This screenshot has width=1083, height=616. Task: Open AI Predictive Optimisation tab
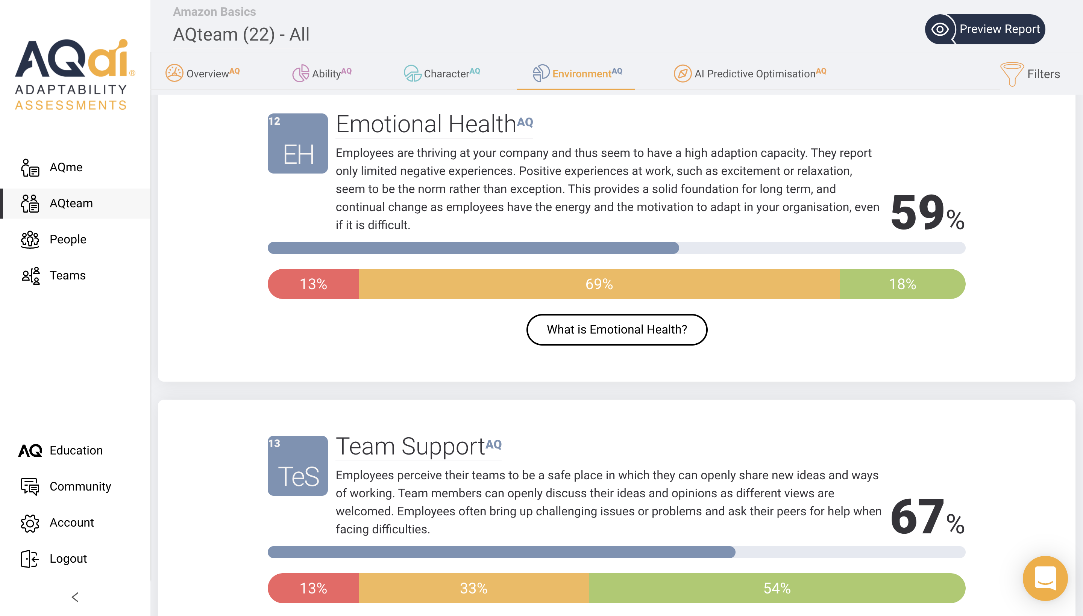[x=750, y=73]
